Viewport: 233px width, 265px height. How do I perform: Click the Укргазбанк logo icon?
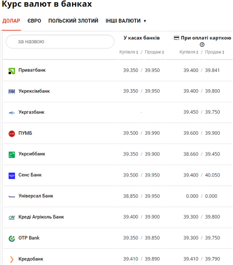click(11, 113)
